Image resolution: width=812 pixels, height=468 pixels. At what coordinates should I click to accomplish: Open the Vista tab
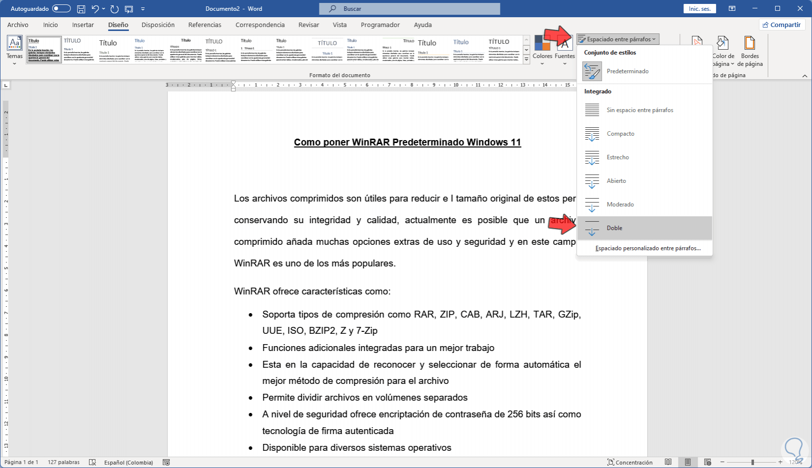pos(340,25)
